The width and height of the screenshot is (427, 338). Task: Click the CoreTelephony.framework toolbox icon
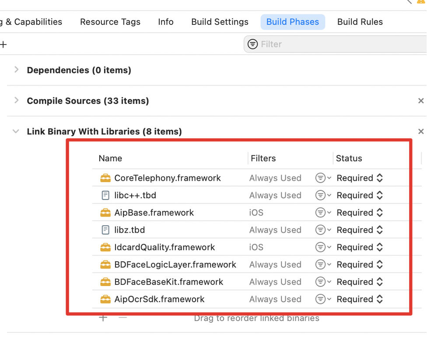pos(105,178)
